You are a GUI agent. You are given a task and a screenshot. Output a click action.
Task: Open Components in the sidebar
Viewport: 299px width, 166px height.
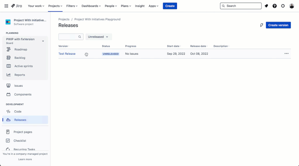[23, 95]
